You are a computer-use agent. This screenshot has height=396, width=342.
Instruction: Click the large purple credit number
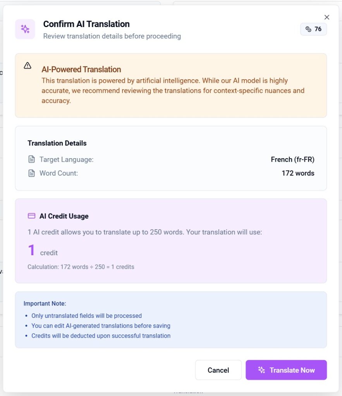point(31,251)
